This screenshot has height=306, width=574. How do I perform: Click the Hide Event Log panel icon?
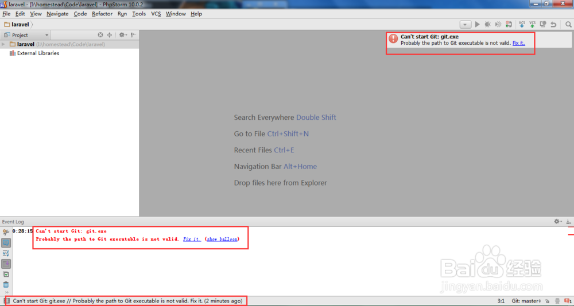(568, 222)
